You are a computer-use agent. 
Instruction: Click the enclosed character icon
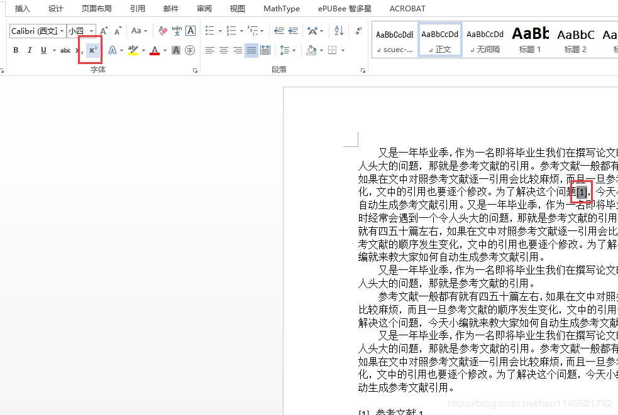tap(190, 50)
